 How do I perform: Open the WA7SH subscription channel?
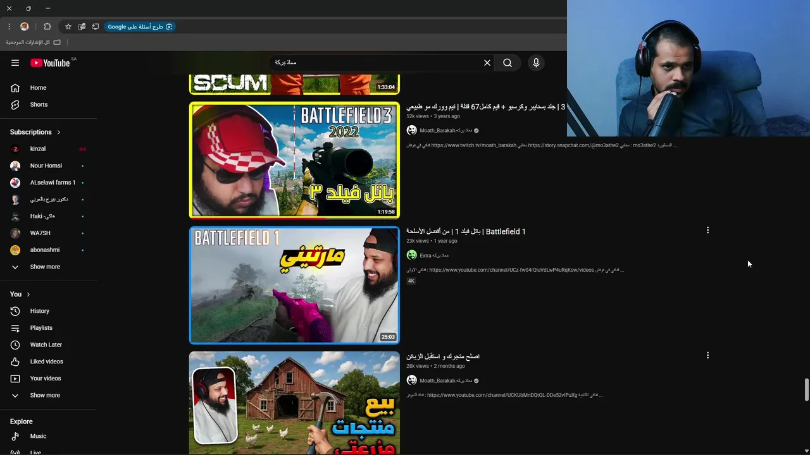(x=49, y=233)
